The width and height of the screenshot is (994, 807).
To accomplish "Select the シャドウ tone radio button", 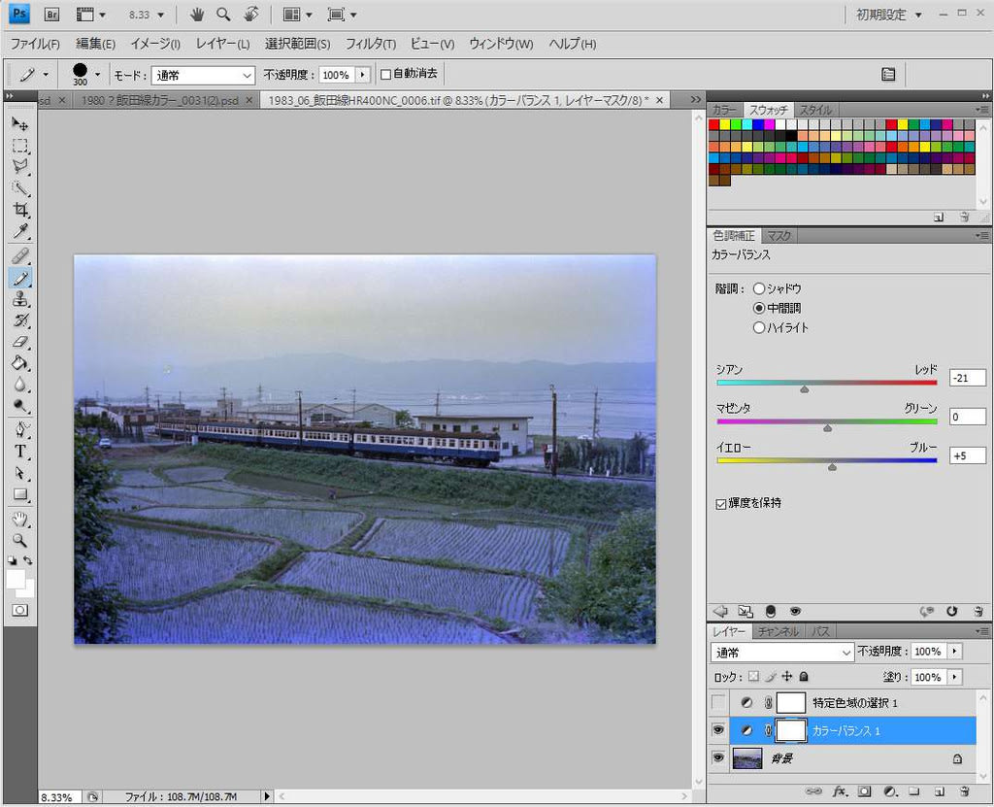I will 759,288.
